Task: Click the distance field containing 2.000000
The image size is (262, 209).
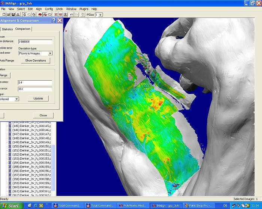Action: coord(35,42)
